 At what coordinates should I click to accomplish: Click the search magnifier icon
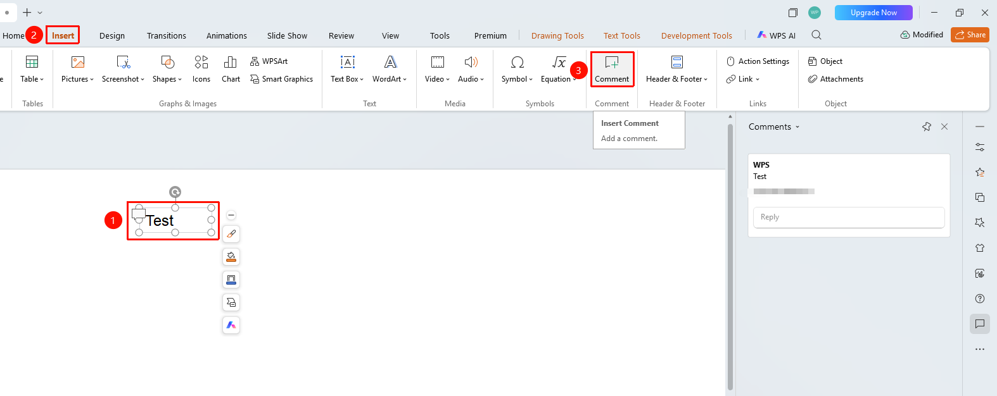(x=816, y=35)
